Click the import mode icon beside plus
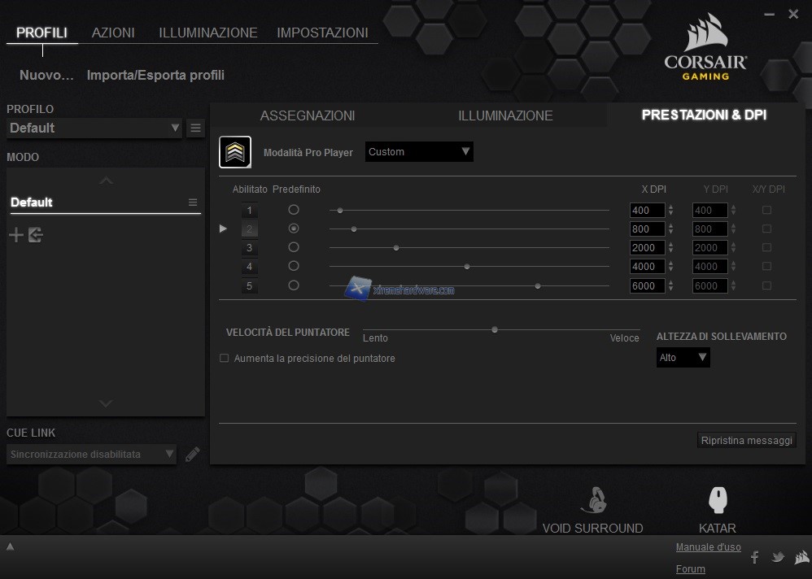 coord(35,235)
